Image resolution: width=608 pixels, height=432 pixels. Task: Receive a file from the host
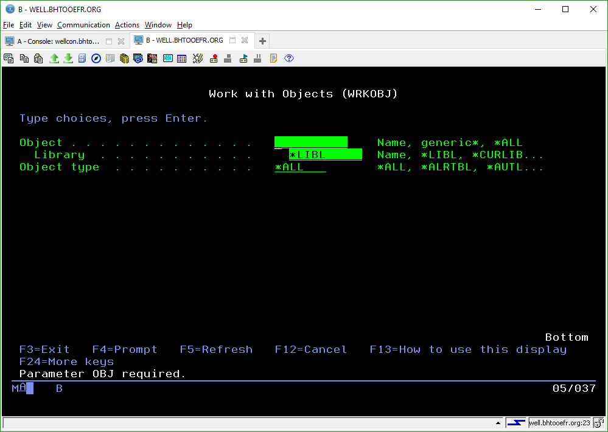[68, 58]
